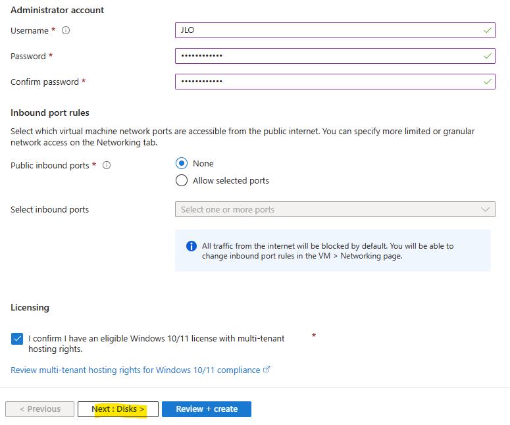Open Review multi-tenant hosting rights link
This screenshot has height=425, width=510.
point(136,370)
